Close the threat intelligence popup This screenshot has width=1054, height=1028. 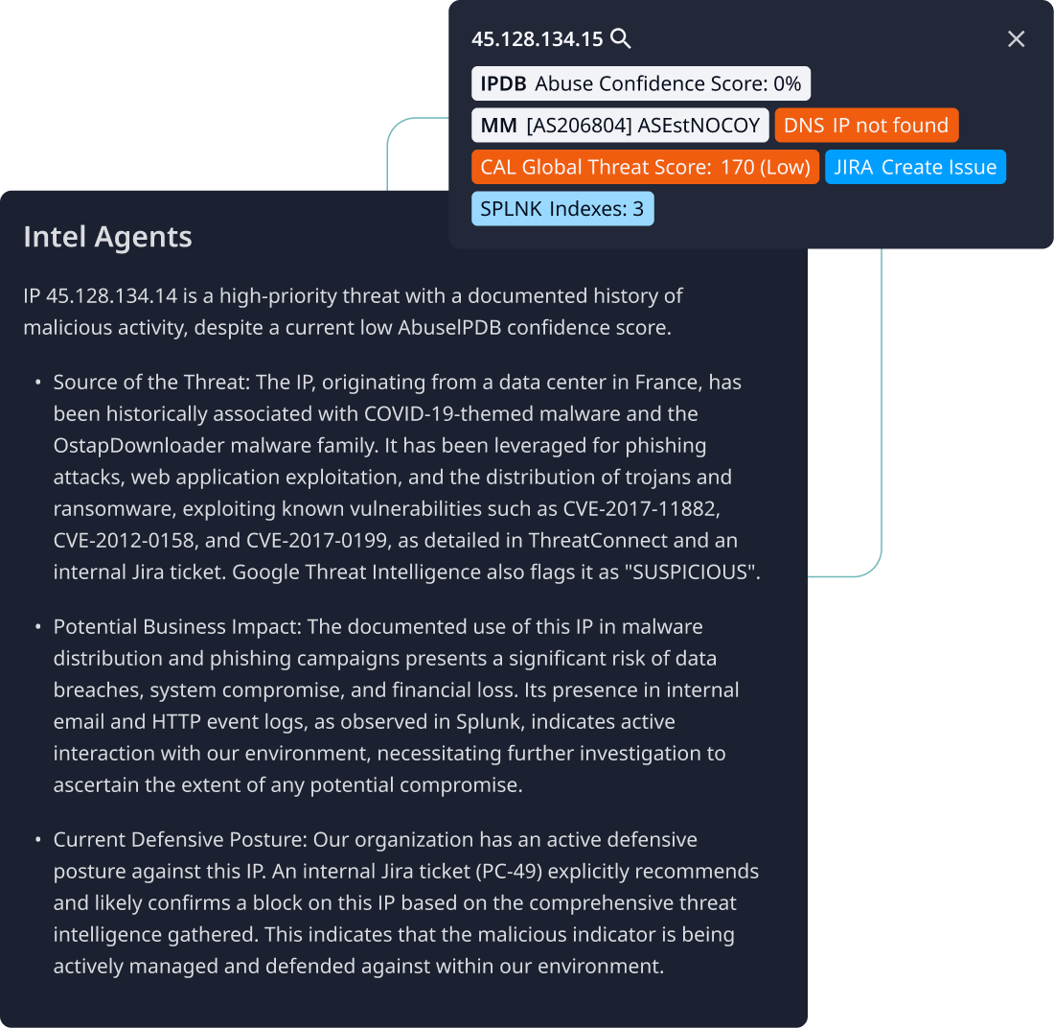[x=1016, y=39]
